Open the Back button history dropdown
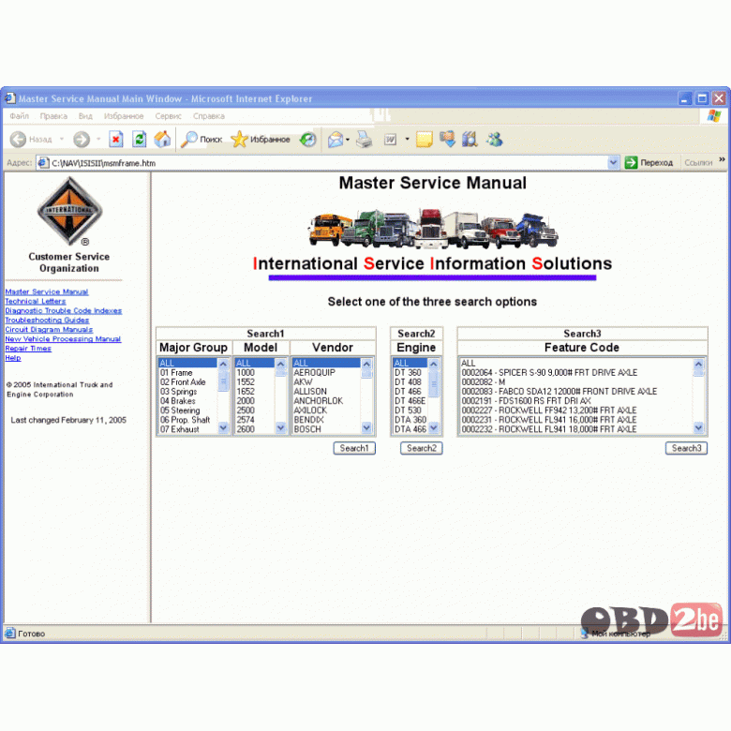Viewport: 731px width, 731px height. click(x=62, y=139)
